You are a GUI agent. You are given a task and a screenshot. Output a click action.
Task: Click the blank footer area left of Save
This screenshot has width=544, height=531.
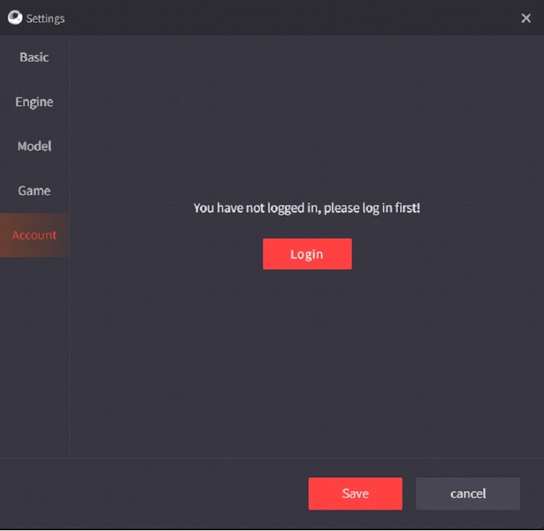click(152, 493)
